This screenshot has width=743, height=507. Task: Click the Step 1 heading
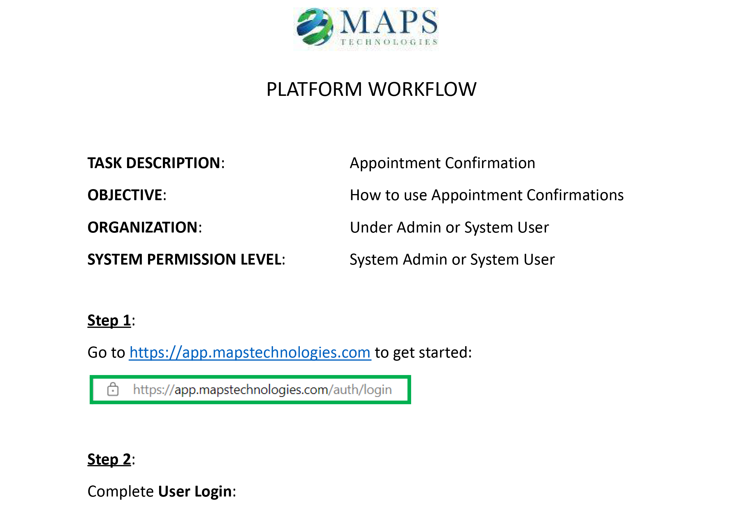(x=109, y=320)
